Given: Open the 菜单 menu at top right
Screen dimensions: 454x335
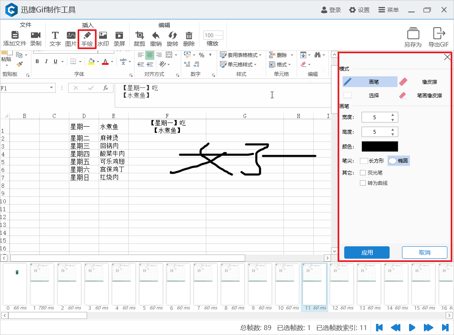Looking at the screenshot, I should click(388, 9).
